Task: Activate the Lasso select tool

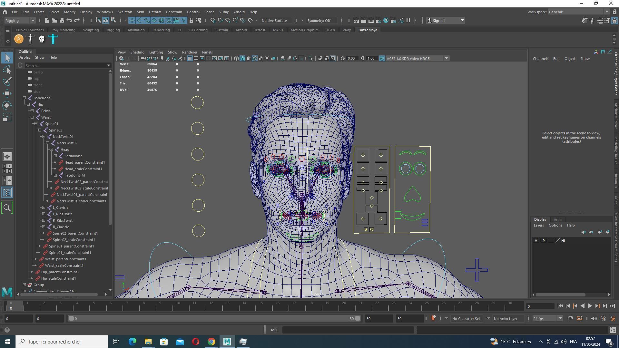Action: pos(7,70)
